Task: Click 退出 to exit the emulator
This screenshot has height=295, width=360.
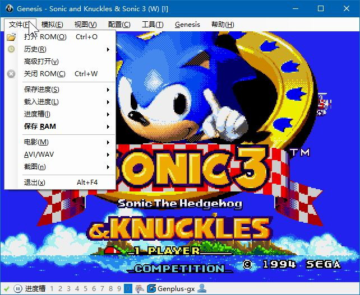Action: point(35,182)
